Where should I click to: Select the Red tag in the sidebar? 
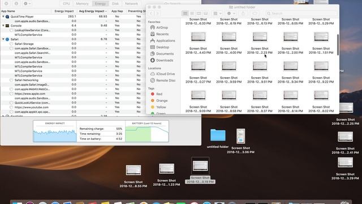pyautogui.click(x=159, y=94)
